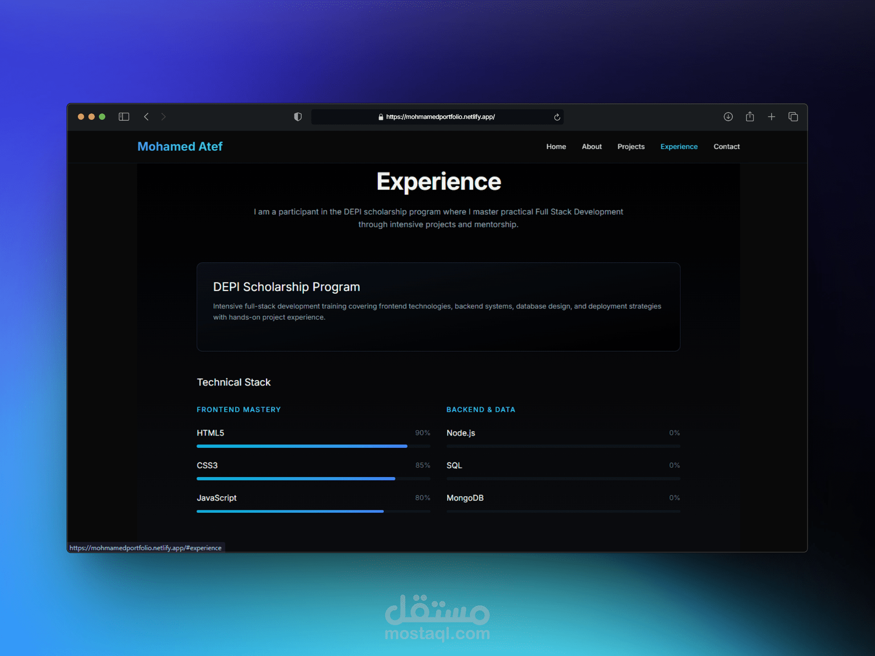Image resolution: width=875 pixels, height=656 pixels.
Task: Open the downloads icon
Action: pyautogui.click(x=728, y=117)
